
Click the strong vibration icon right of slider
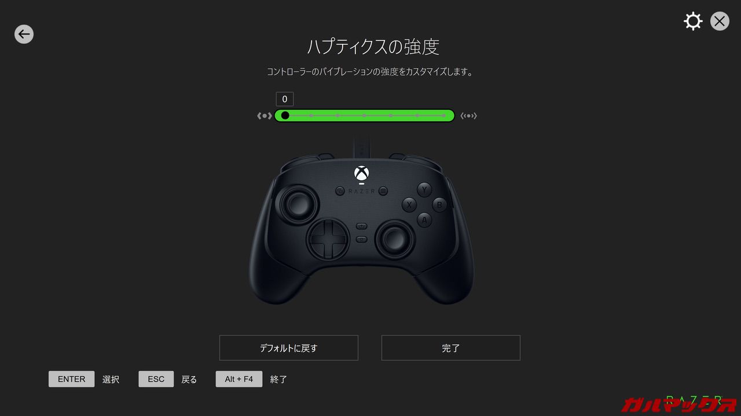pyautogui.click(x=468, y=116)
